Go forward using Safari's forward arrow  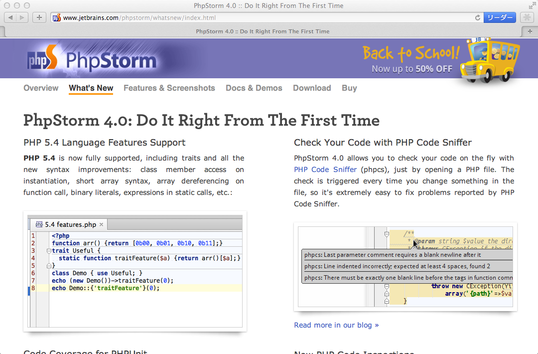[23, 17]
